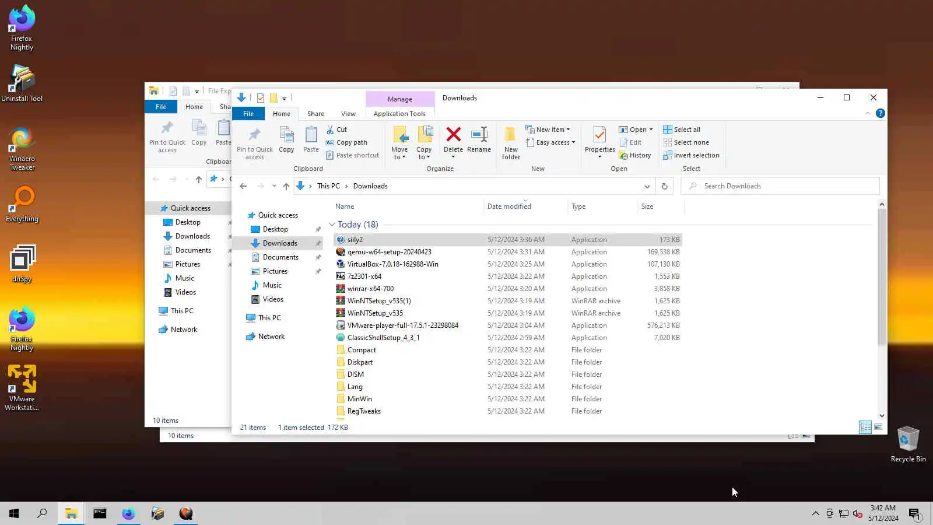Select the Everything search desktop icon
This screenshot has height=525, width=933.
pyautogui.click(x=22, y=204)
